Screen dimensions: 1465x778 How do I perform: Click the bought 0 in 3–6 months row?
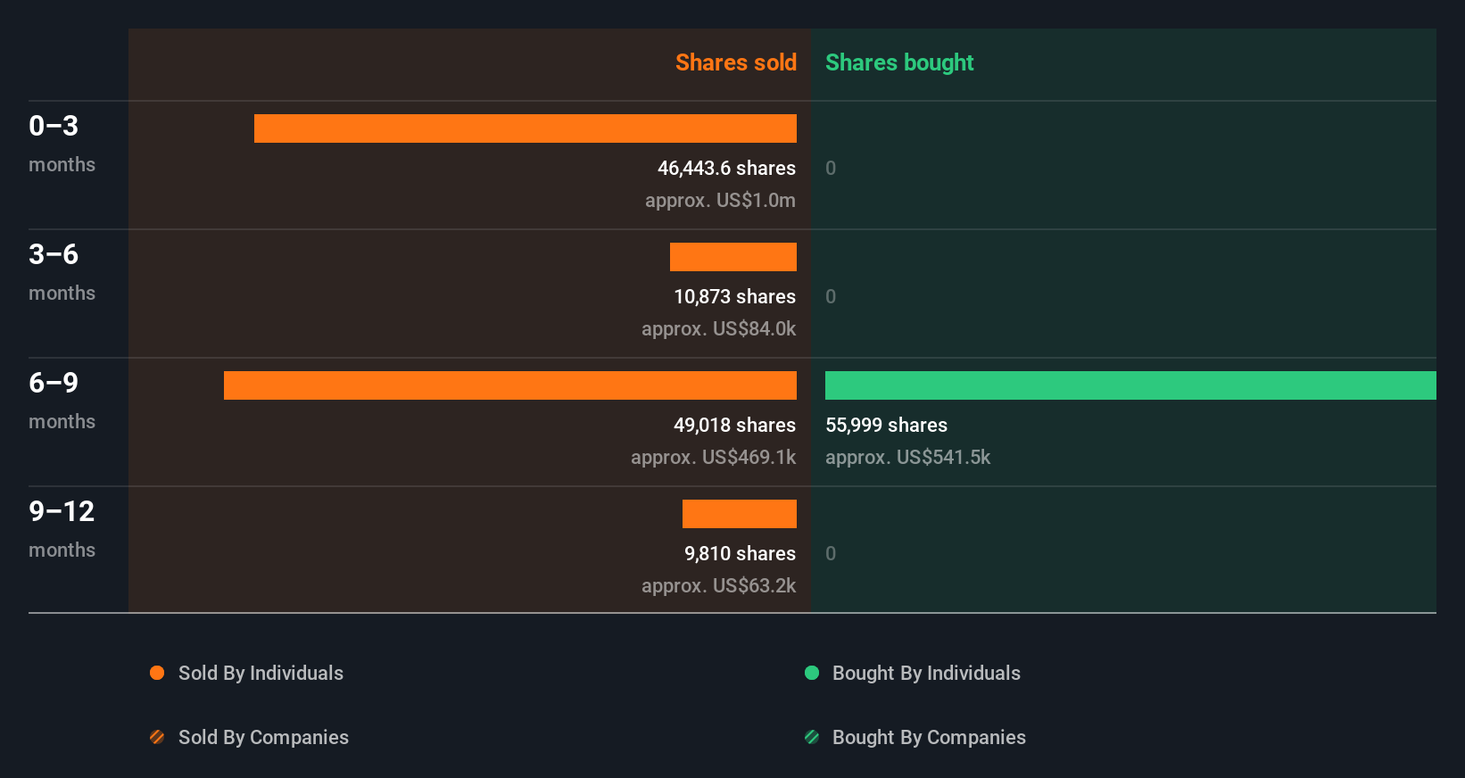pos(831,297)
